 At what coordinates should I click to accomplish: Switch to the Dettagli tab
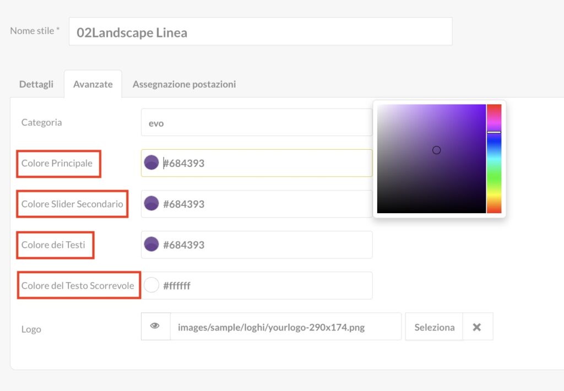[36, 84]
